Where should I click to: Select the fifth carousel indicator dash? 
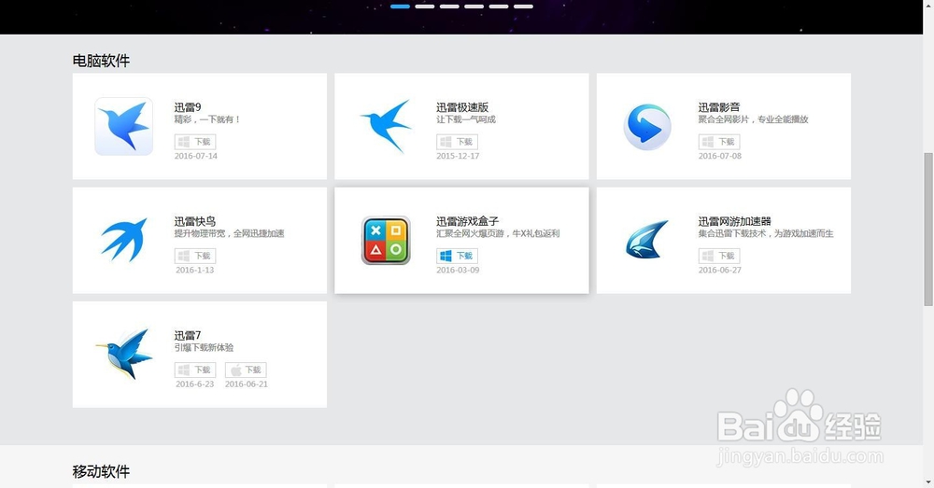click(499, 7)
